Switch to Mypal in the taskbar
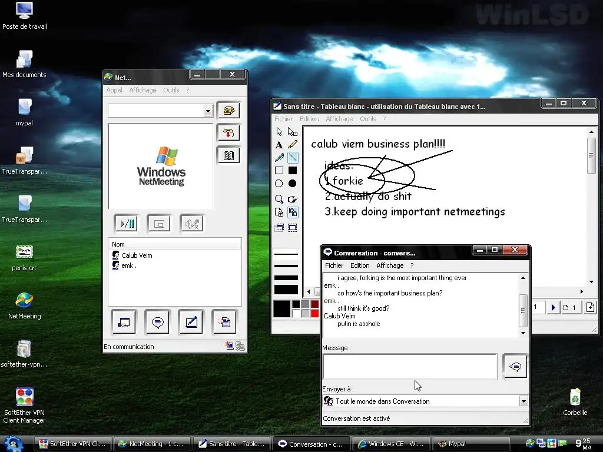 coord(471,444)
